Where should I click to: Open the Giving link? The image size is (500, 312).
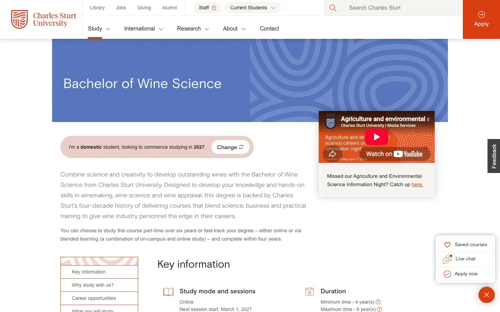point(144,8)
